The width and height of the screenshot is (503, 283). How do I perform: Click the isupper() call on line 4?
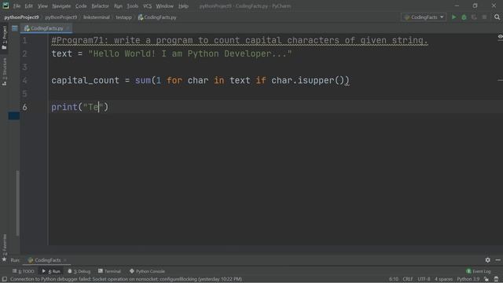(321, 80)
